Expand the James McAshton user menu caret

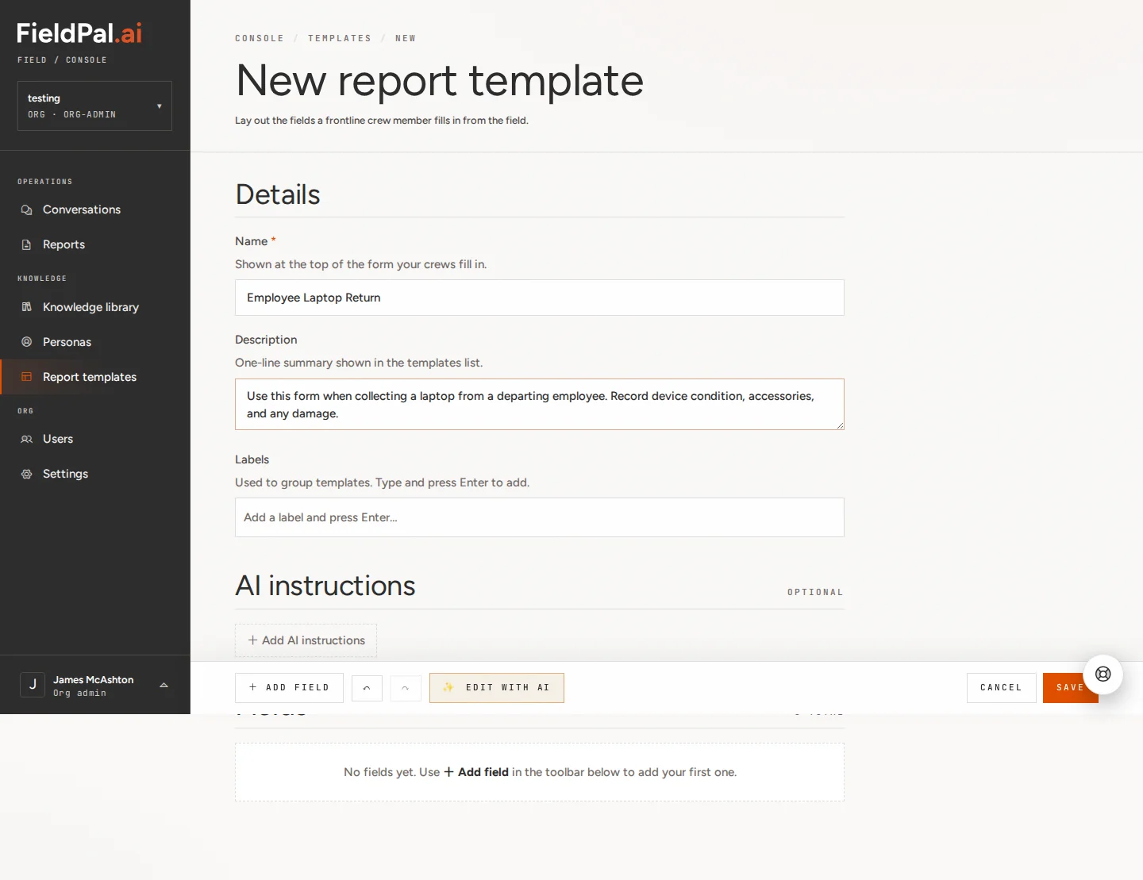[164, 685]
